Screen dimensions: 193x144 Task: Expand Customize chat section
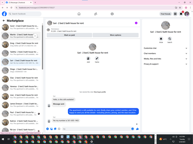click(166, 48)
